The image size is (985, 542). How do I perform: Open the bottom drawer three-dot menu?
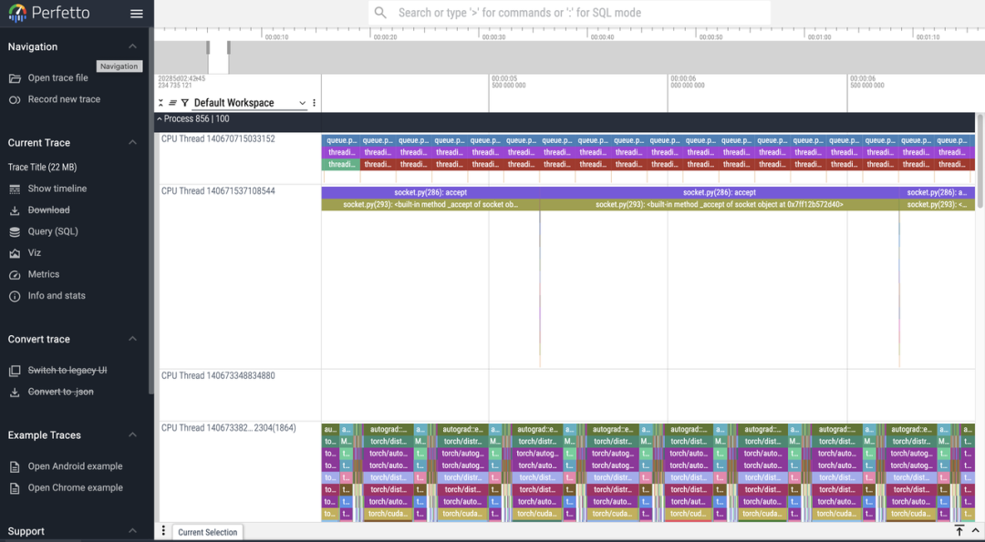[163, 531]
